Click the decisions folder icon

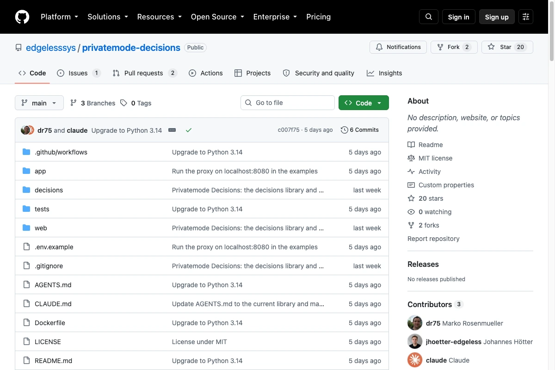26,190
